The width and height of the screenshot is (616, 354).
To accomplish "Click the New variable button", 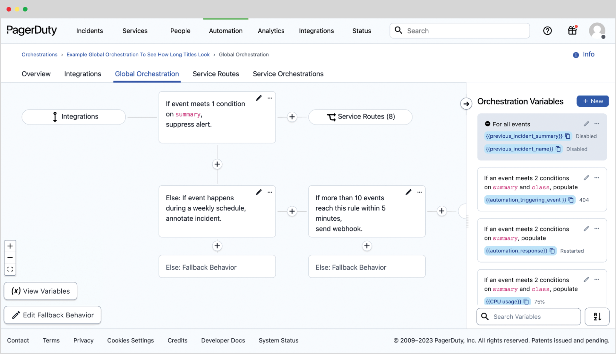I will 592,101.
